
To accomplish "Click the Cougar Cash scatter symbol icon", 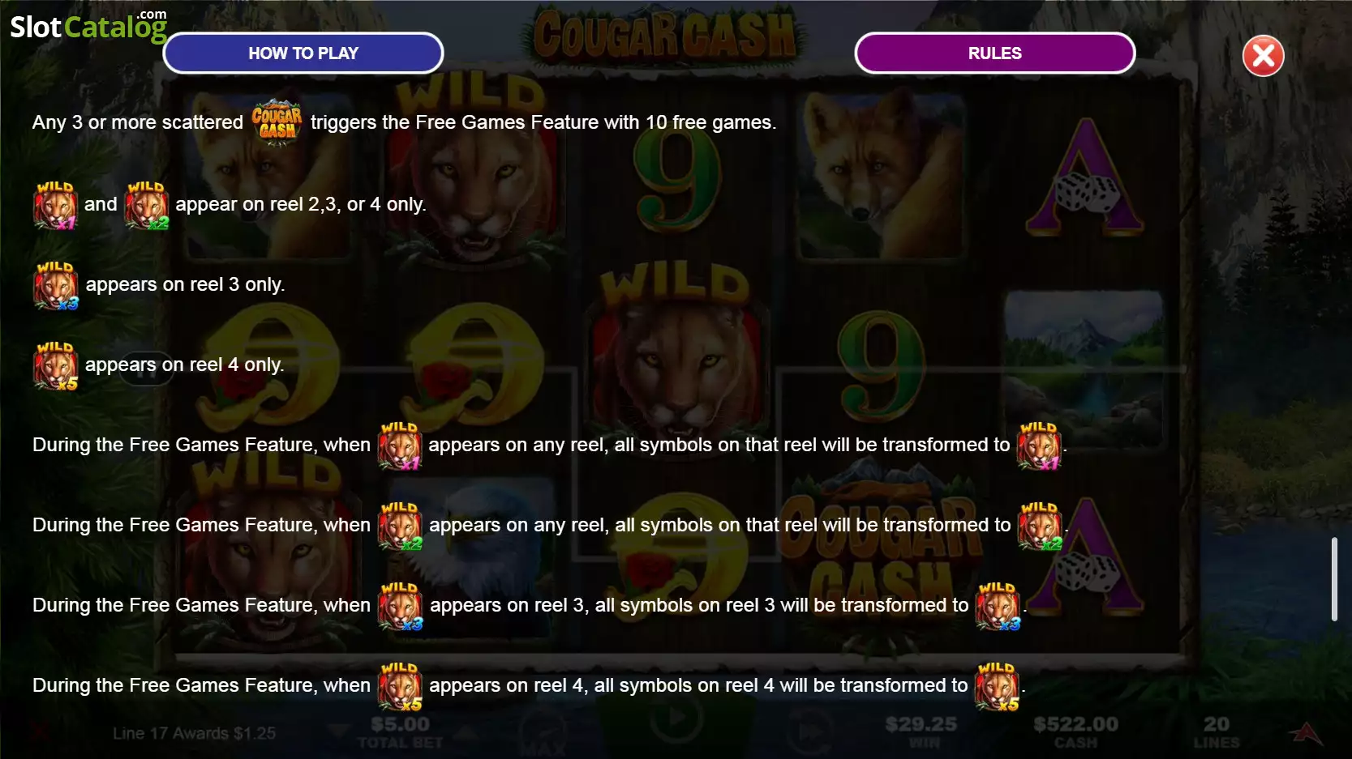I will click(277, 122).
